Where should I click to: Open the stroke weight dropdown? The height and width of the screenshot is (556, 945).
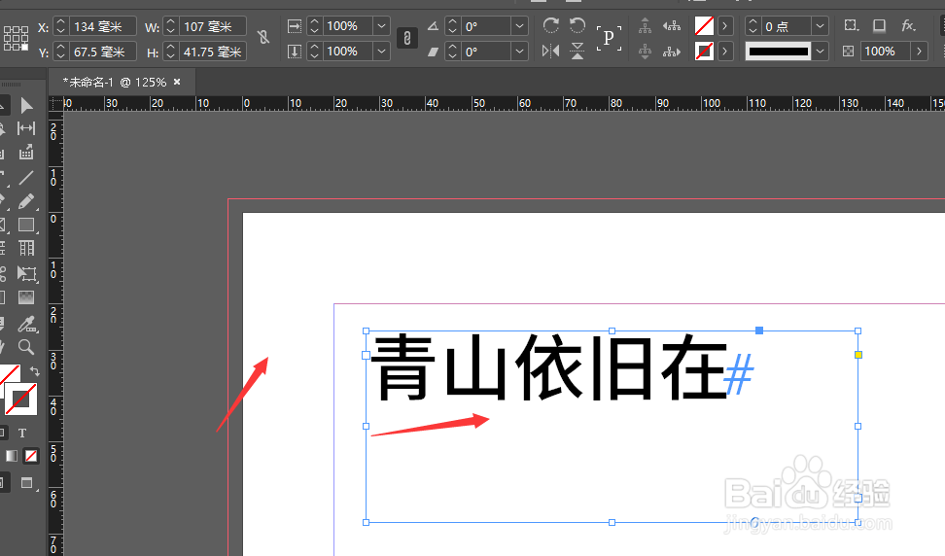coord(820,26)
